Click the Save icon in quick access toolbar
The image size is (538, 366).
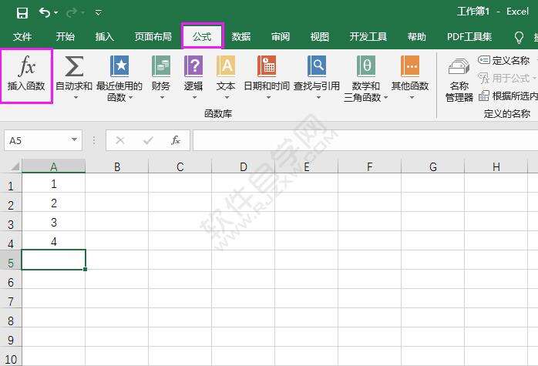tap(22, 13)
